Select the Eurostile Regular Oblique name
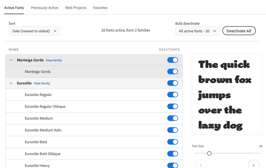Image resolution: width=266 pixels, height=168 pixels. pos(45,107)
